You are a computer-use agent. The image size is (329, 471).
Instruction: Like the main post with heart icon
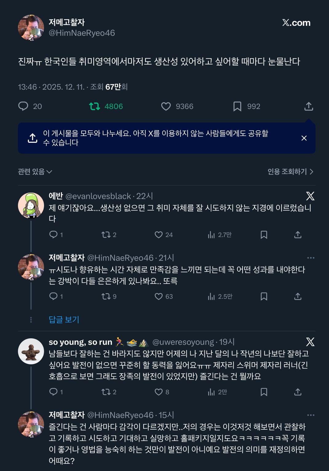coord(166,106)
